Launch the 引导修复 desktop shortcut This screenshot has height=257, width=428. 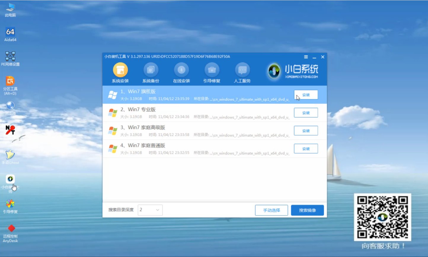(x=11, y=205)
